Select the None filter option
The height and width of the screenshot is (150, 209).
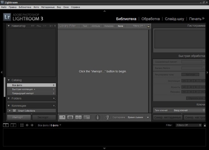120,26
